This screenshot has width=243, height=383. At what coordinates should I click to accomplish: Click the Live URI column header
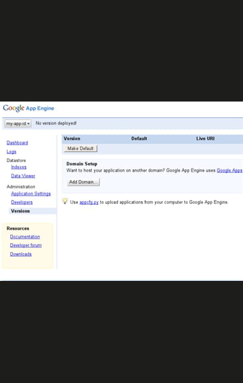pos(205,139)
